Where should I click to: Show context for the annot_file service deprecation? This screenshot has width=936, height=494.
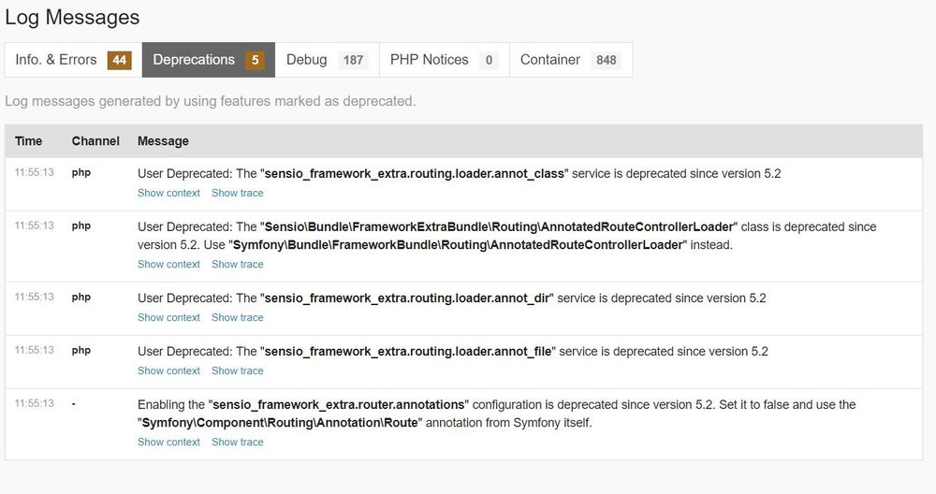(x=168, y=370)
